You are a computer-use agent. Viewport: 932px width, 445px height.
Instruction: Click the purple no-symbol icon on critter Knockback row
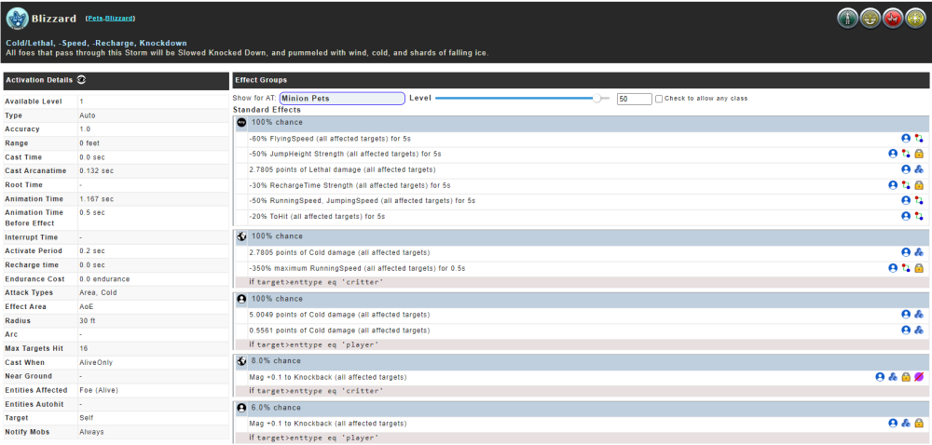pos(918,377)
